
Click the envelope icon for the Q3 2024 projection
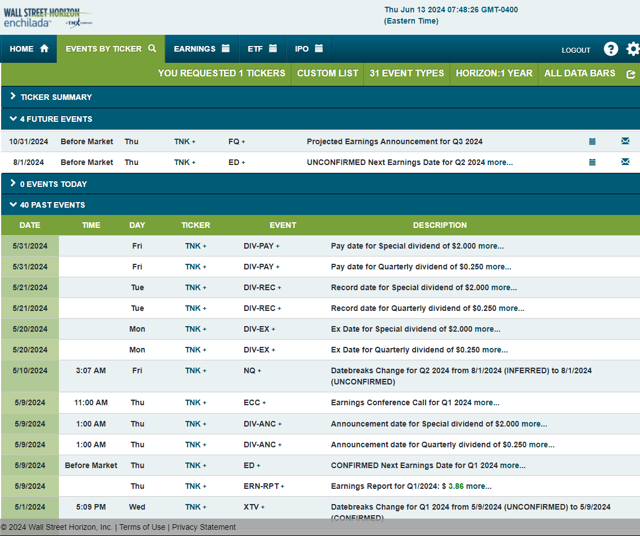(625, 141)
